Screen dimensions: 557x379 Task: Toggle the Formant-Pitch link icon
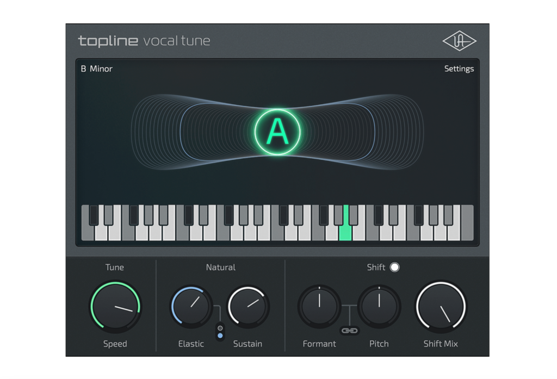[x=350, y=331]
